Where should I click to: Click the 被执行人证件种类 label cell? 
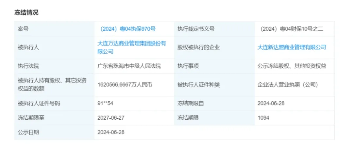tap(214, 85)
